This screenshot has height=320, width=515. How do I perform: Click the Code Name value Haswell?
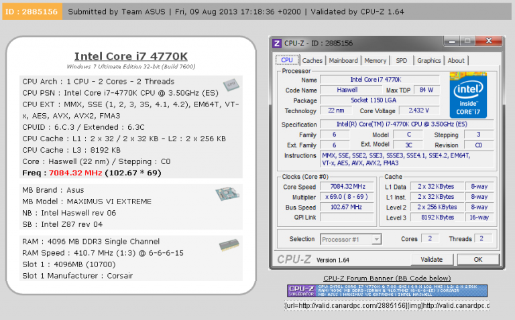coord(351,90)
